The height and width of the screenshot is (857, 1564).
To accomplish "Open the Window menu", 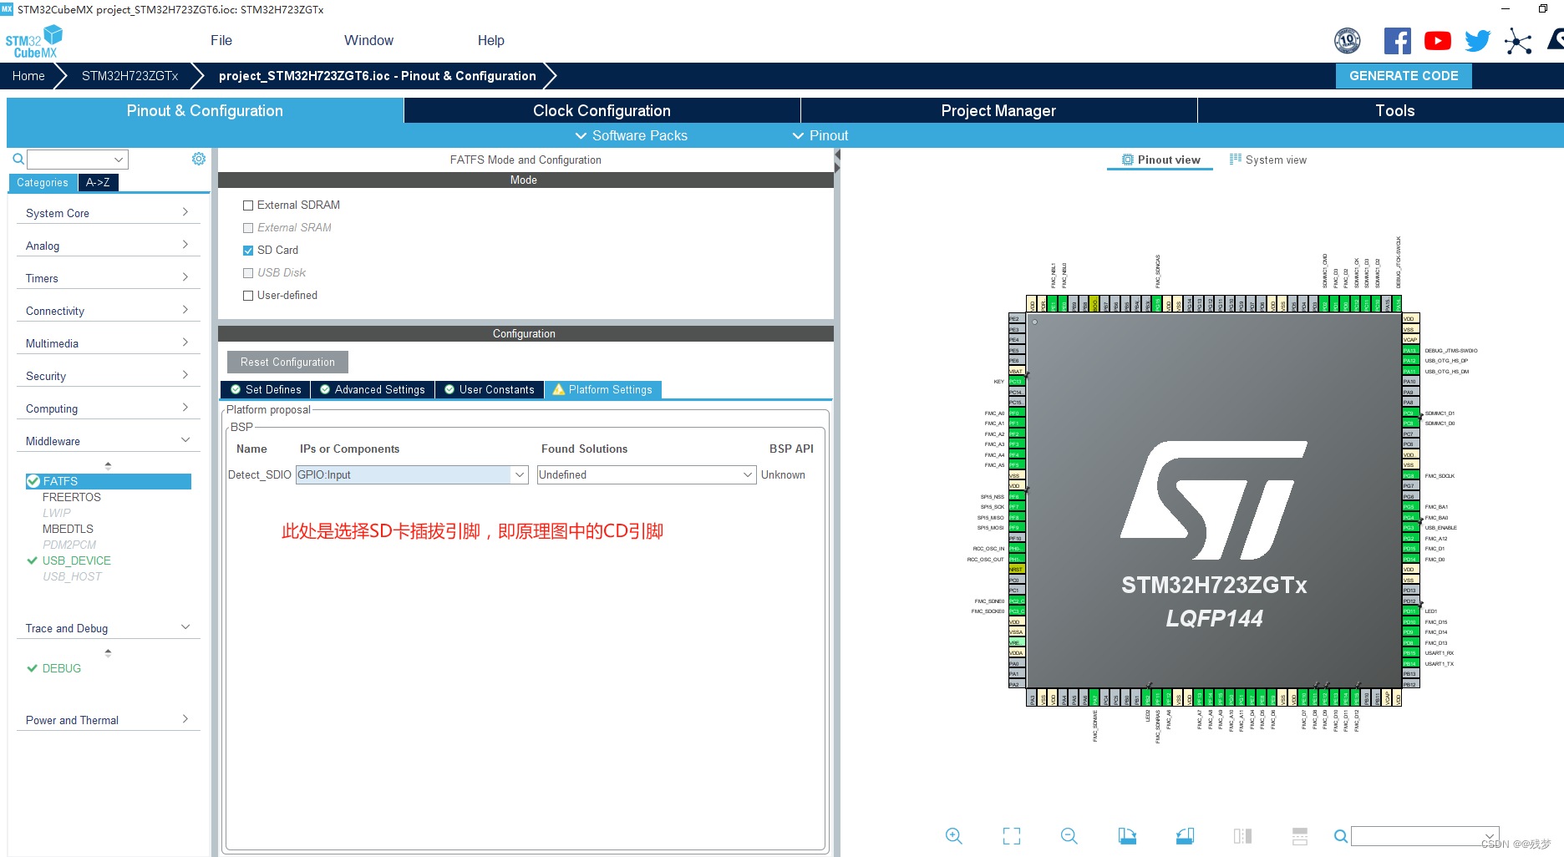I will point(368,40).
